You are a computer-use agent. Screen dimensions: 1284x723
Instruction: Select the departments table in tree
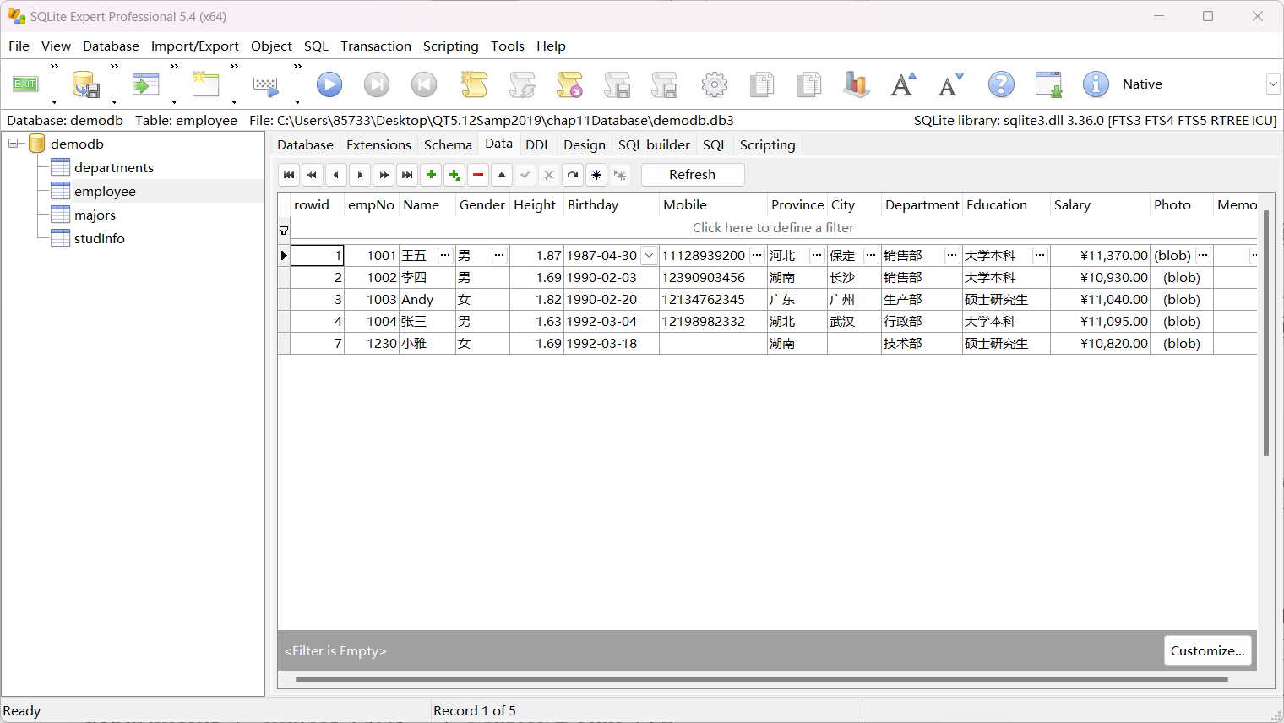113,167
